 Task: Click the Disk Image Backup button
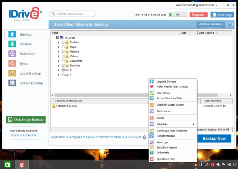[26, 120]
